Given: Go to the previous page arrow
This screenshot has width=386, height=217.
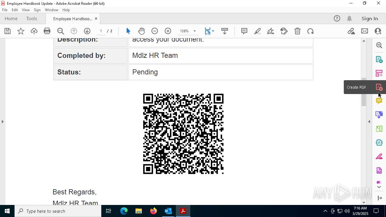Looking at the screenshot, I should point(74,31).
